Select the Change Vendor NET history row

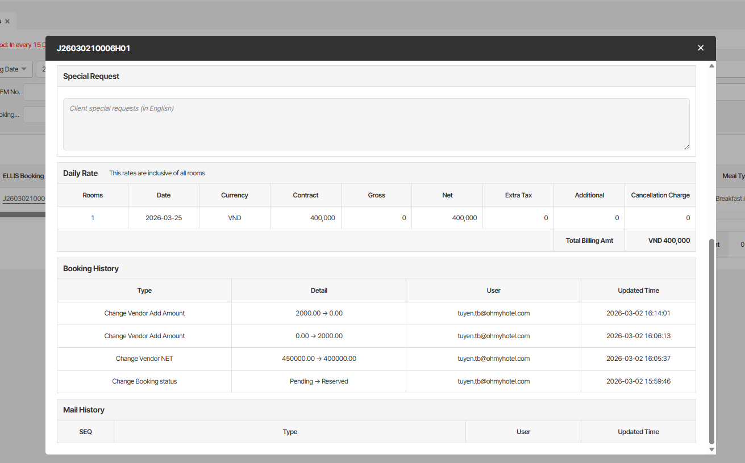144,359
